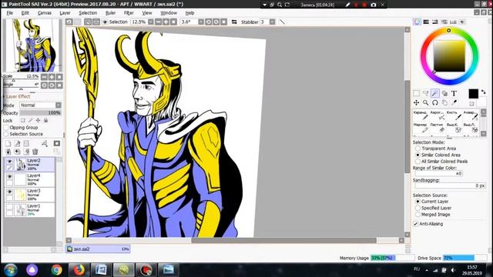
Task: Hide Layer3 using its eye icon
Action: [10, 192]
